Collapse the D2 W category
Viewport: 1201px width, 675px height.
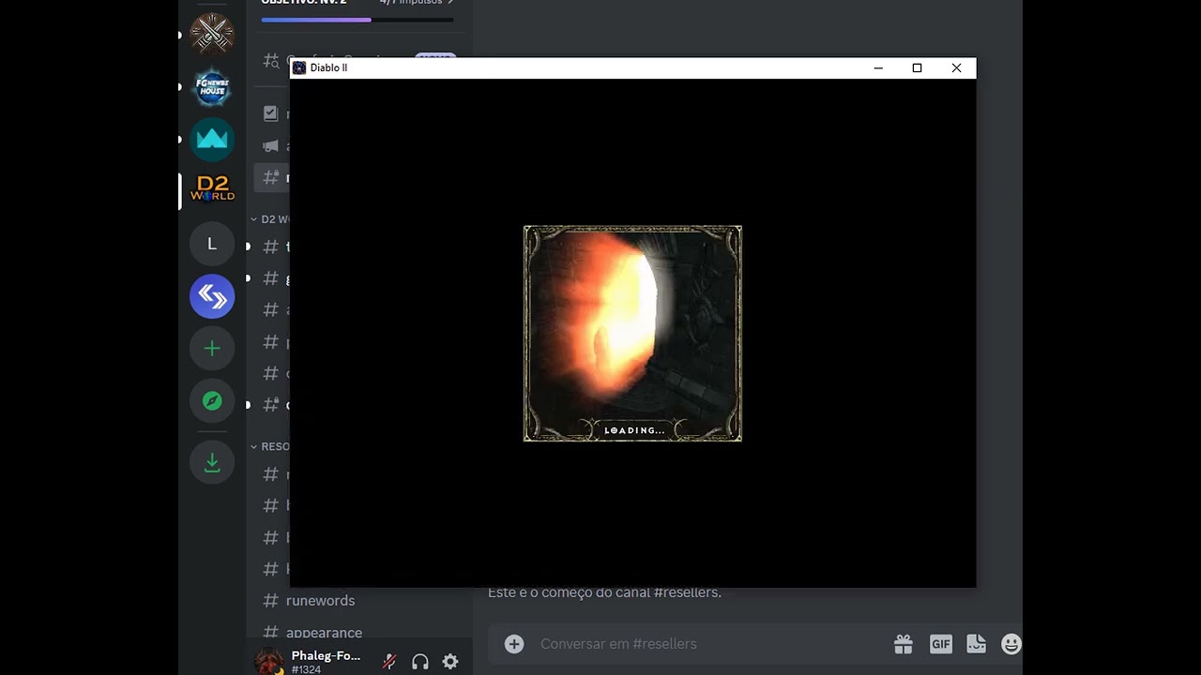pyautogui.click(x=269, y=219)
